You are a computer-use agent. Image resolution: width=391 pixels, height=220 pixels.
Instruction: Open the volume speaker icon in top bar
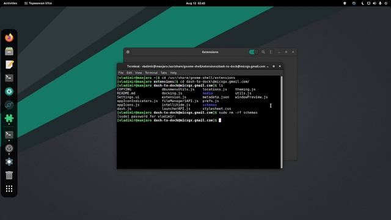[375, 3]
